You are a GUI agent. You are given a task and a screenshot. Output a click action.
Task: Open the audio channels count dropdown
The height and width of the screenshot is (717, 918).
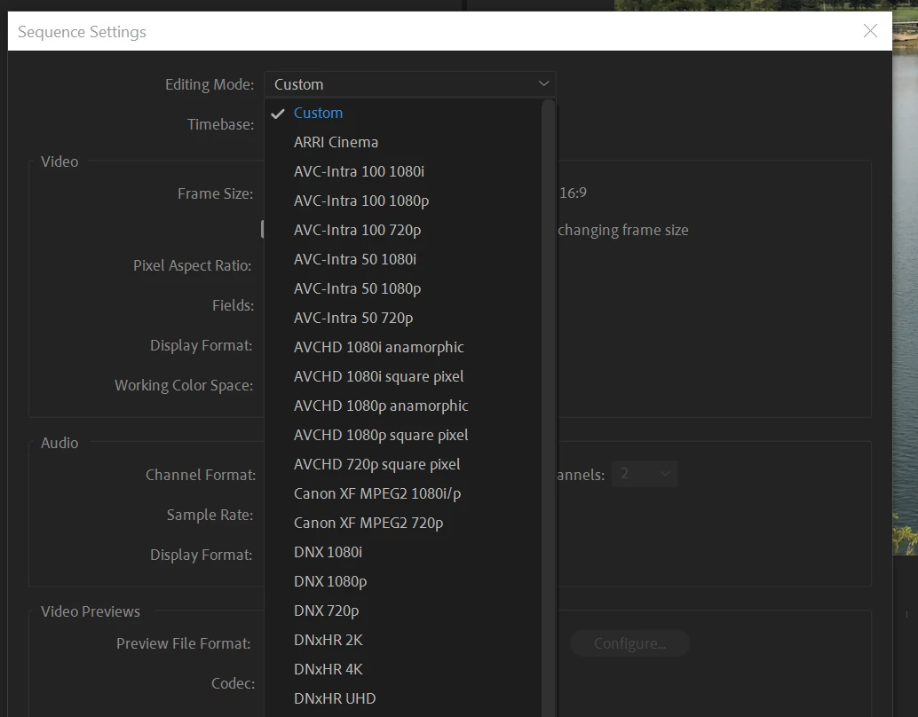click(x=645, y=474)
